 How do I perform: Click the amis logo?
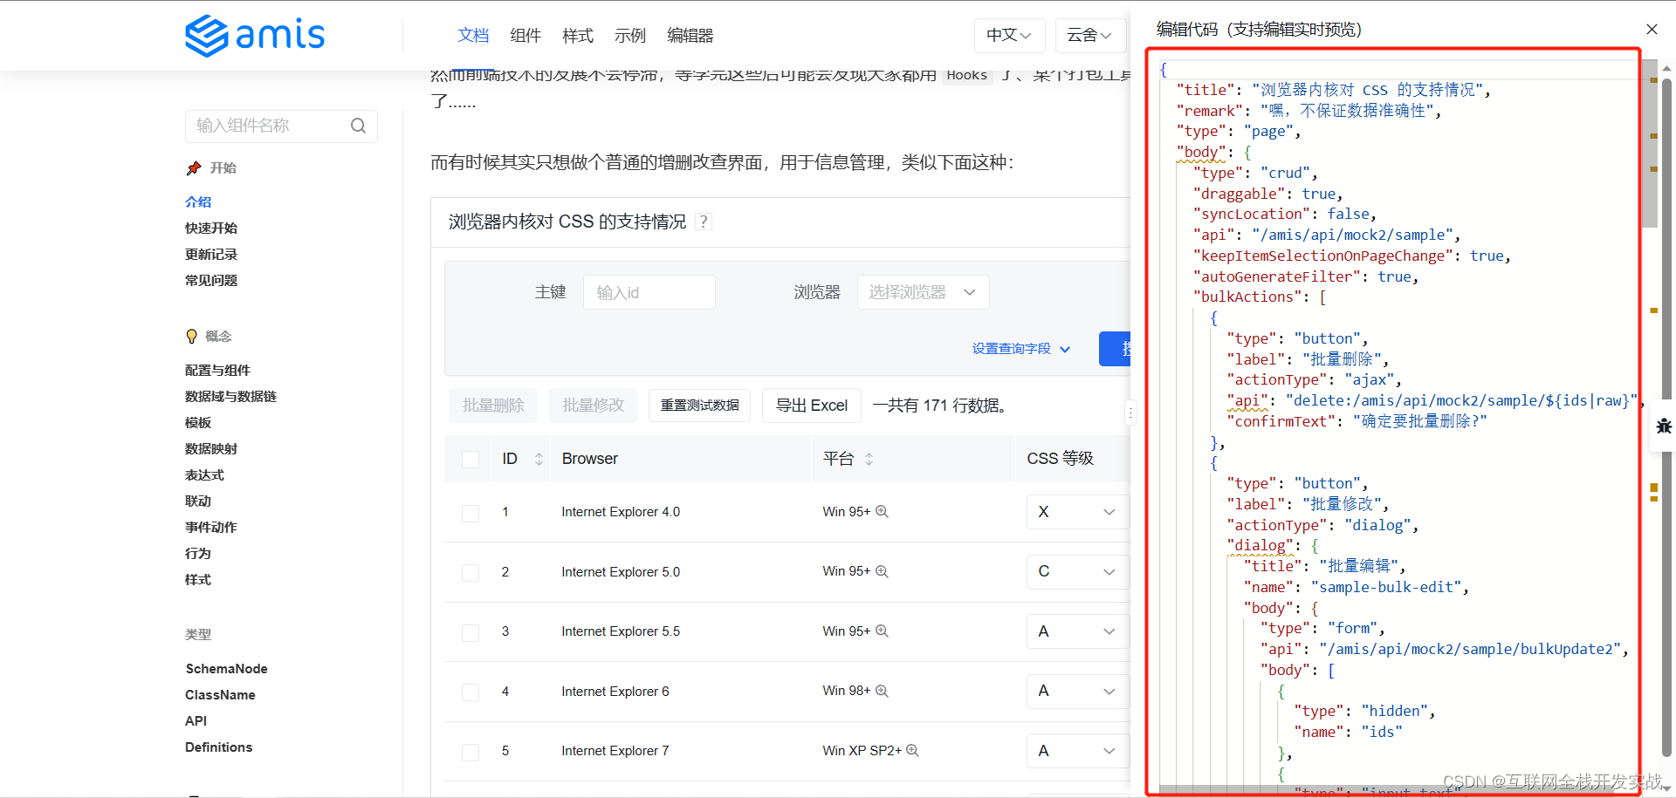(255, 36)
